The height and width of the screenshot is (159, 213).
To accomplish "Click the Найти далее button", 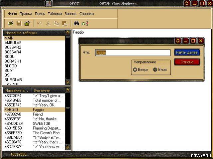I will tap(187, 53).
